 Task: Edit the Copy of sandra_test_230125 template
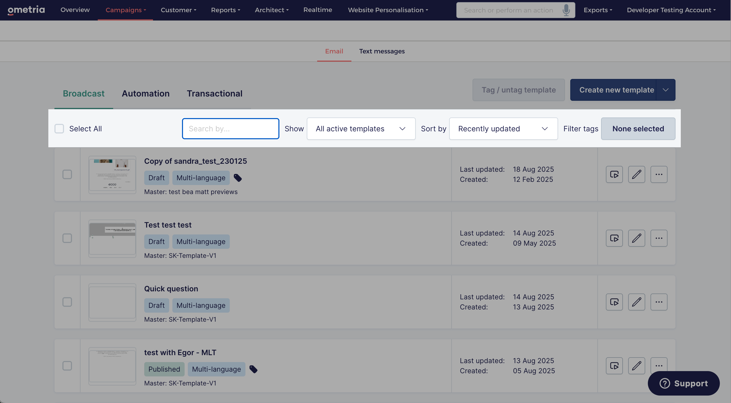pyautogui.click(x=636, y=174)
